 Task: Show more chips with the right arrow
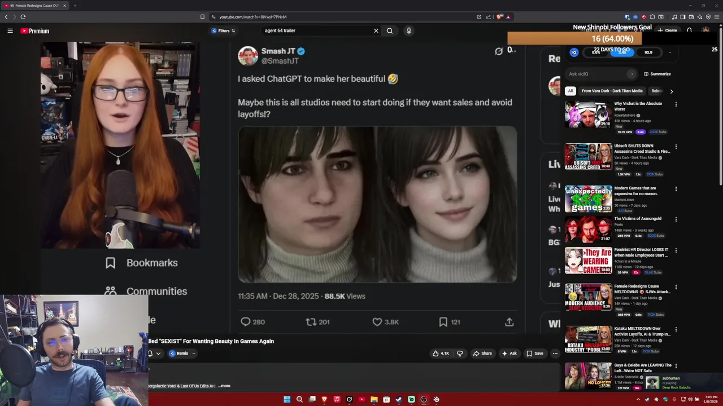pyautogui.click(x=671, y=91)
